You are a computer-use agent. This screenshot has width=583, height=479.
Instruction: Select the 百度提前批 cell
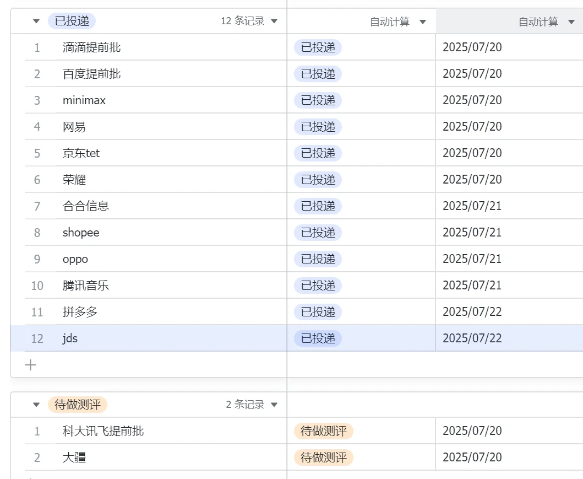[171, 74]
